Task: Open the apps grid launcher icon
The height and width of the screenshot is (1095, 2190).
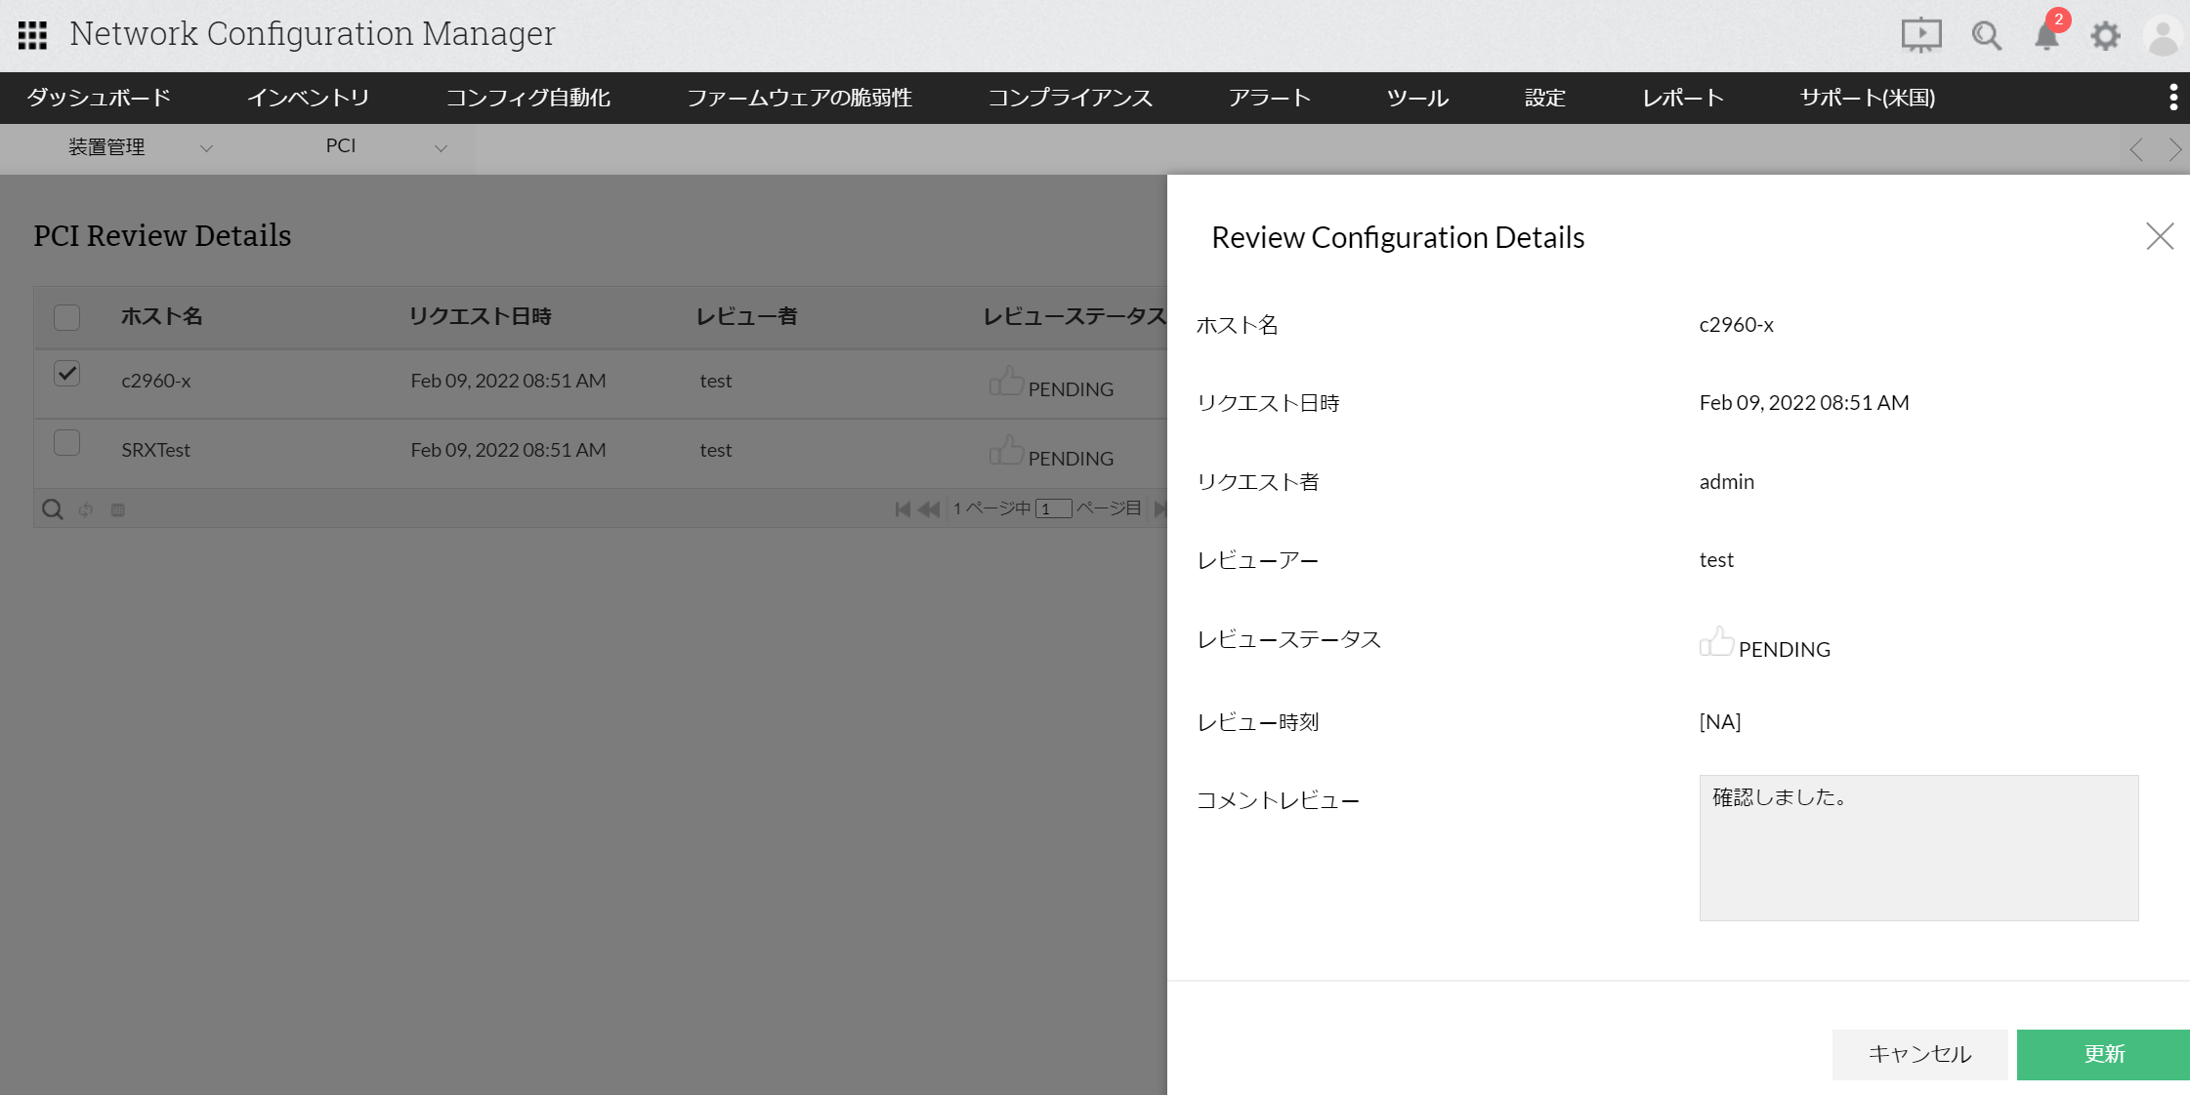Action: coord(32,35)
